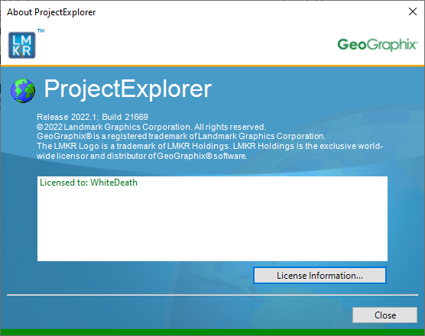Click the 'Release 2022.1; Build 21669' line
The image size is (425, 336).
pyautogui.click(x=92, y=117)
